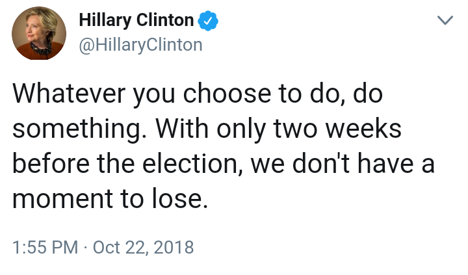This screenshot has width=468, height=275.
Task: Visit the @HillaryClinton handle link
Action: [140, 45]
